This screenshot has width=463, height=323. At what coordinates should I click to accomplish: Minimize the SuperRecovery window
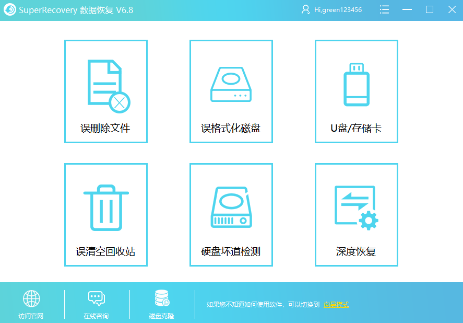(x=407, y=9)
